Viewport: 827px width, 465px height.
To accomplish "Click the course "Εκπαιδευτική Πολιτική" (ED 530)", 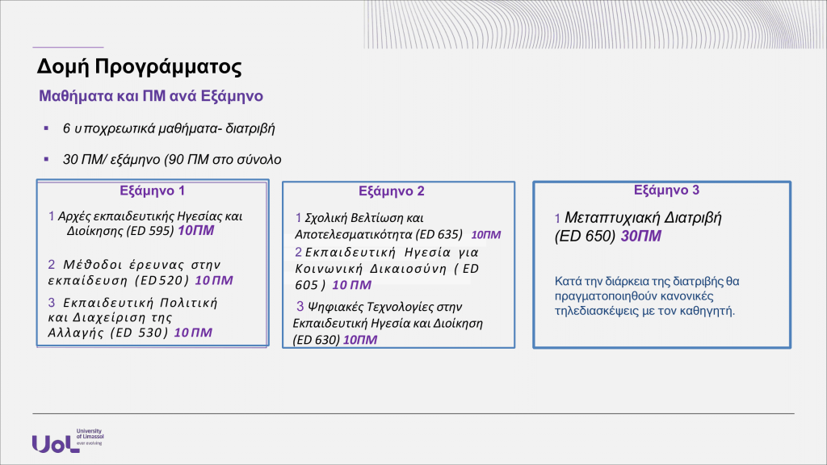I will [129, 317].
